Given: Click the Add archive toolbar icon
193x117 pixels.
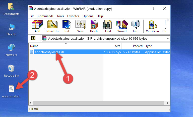Looking at the screenshot, I should [37, 26].
